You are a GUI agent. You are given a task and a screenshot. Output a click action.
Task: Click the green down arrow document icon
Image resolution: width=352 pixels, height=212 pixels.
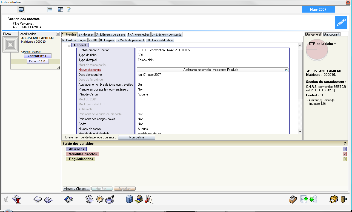click(313, 199)
